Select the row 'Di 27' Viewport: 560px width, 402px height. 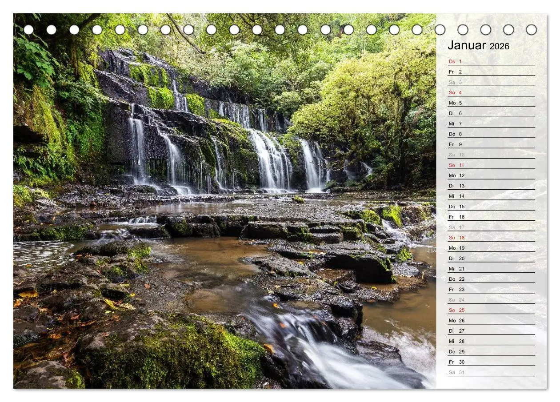[491, 330]
